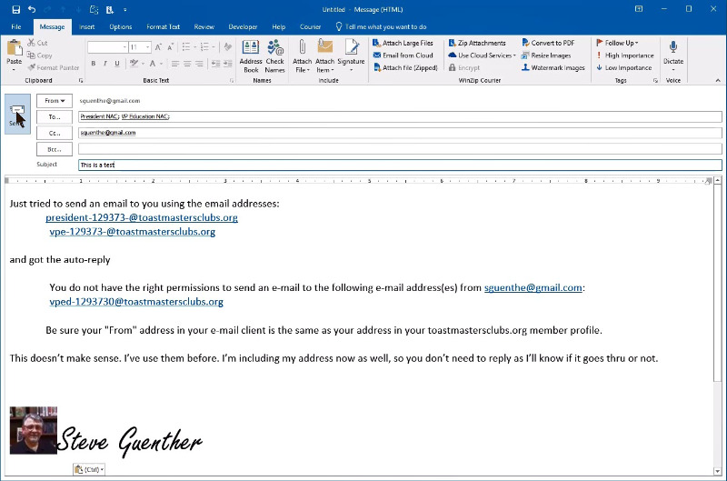Save the message with the floppy disk icon
The width and height of the screenshot is (727, 481).
pyautogui.click(x=15, y=9)
